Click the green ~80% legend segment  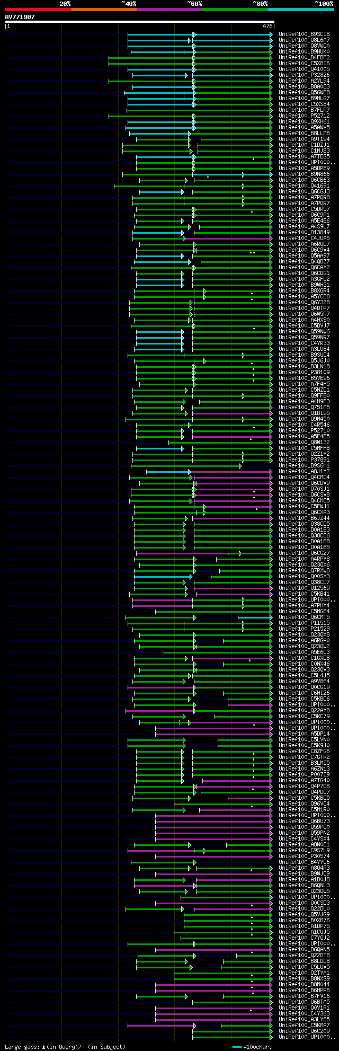click(x=235, y=10)
